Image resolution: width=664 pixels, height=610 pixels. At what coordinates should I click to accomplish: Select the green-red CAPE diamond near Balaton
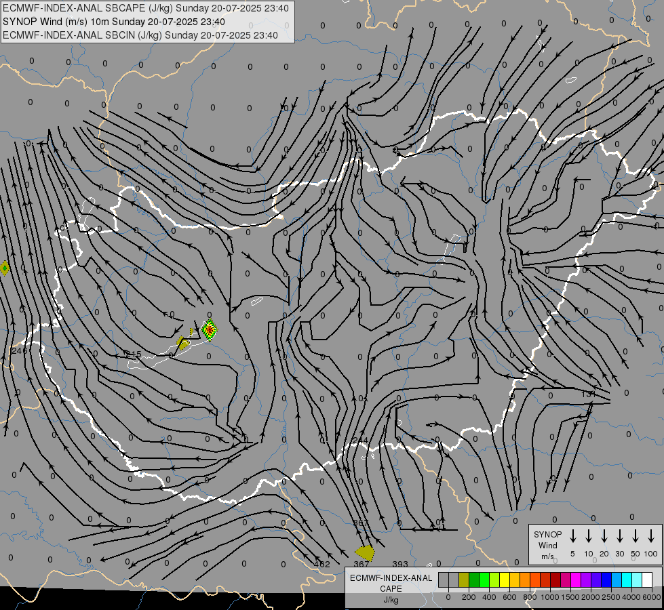click(209, 330)
